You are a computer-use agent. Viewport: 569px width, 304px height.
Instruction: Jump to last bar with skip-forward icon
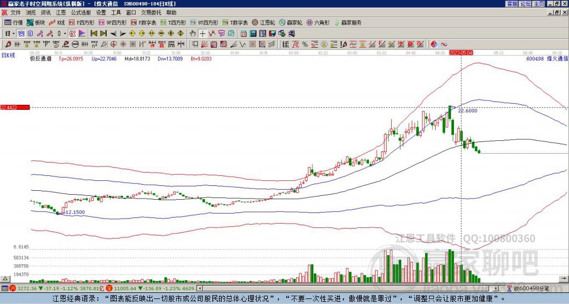tap(103, 33)
